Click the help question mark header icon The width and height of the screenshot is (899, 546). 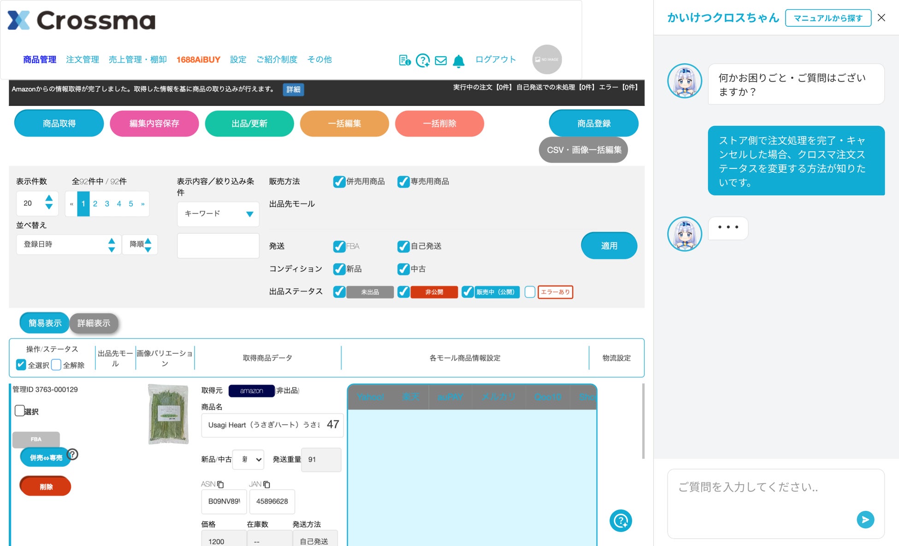(x=422, y=60)
